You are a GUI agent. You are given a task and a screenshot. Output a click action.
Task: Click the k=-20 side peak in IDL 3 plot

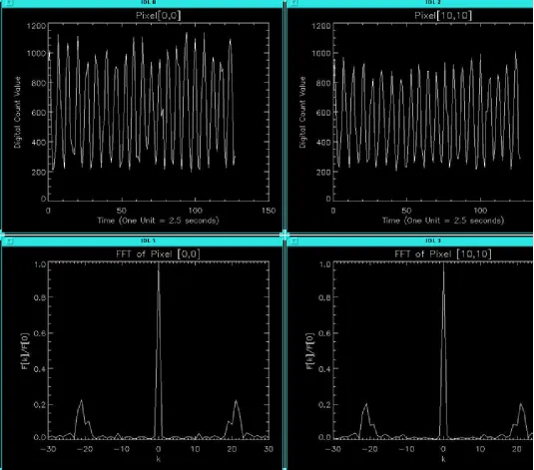(x=367, y=421)
